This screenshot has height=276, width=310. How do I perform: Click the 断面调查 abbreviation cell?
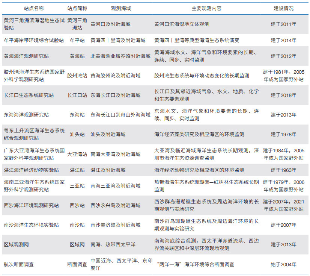77,264
